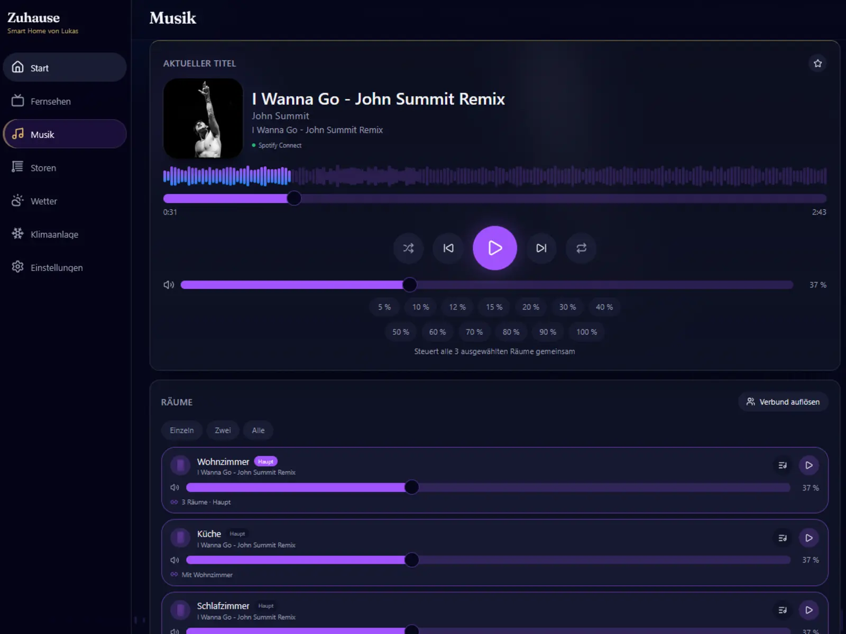Set volume to 100 %

pyautogui.click(x=587, y=332)
